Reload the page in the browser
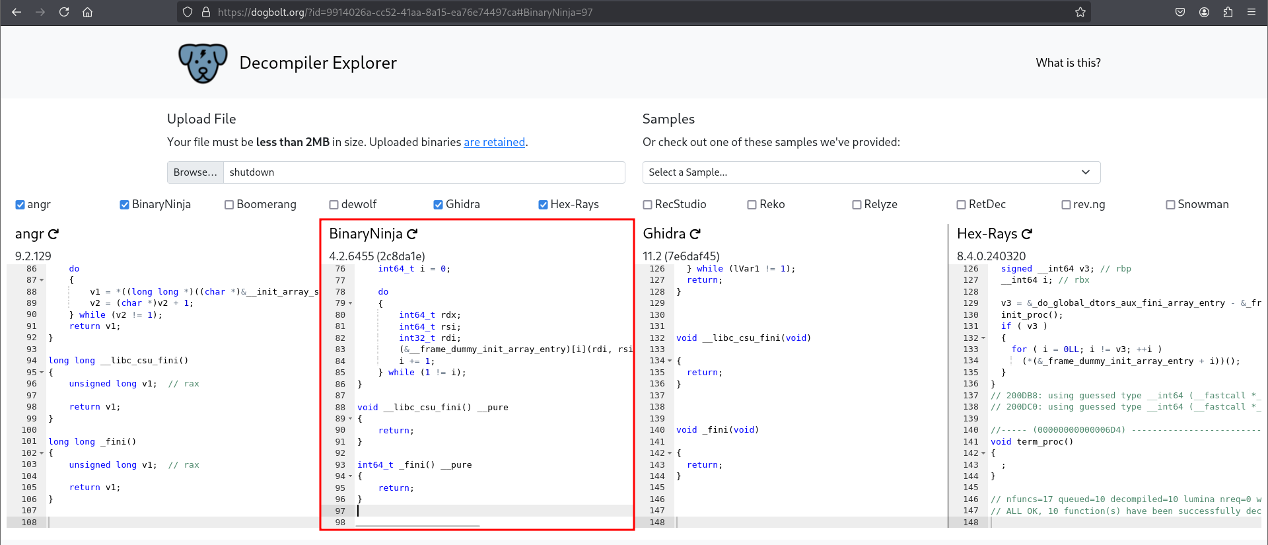 click(x=64, y=12)
